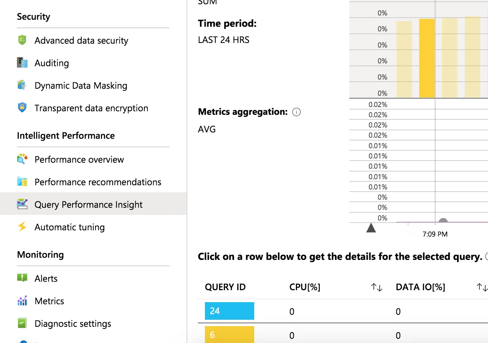Open Diagnostic settings menu item
Image resolution: width=488 pixels, height=343 pixels.
[x=73, y=323]
